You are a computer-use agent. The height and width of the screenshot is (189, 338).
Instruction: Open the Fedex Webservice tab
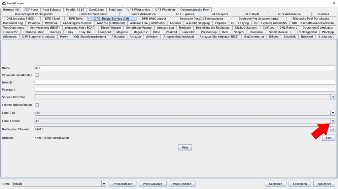click(143, 14)
